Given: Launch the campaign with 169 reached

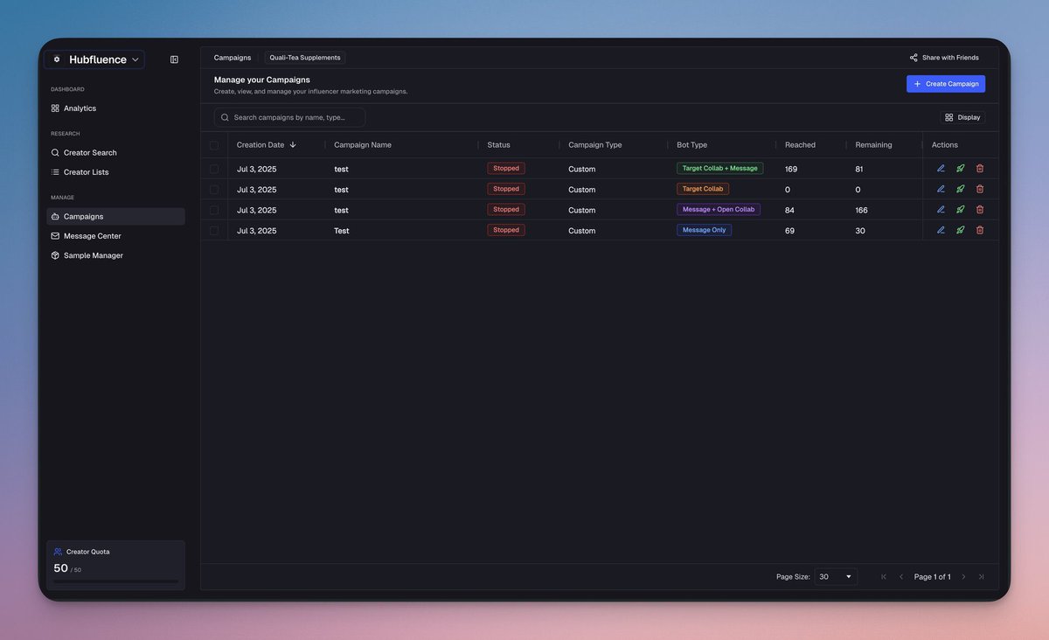Looking at the screenshot, I should (x=960, y=169).
